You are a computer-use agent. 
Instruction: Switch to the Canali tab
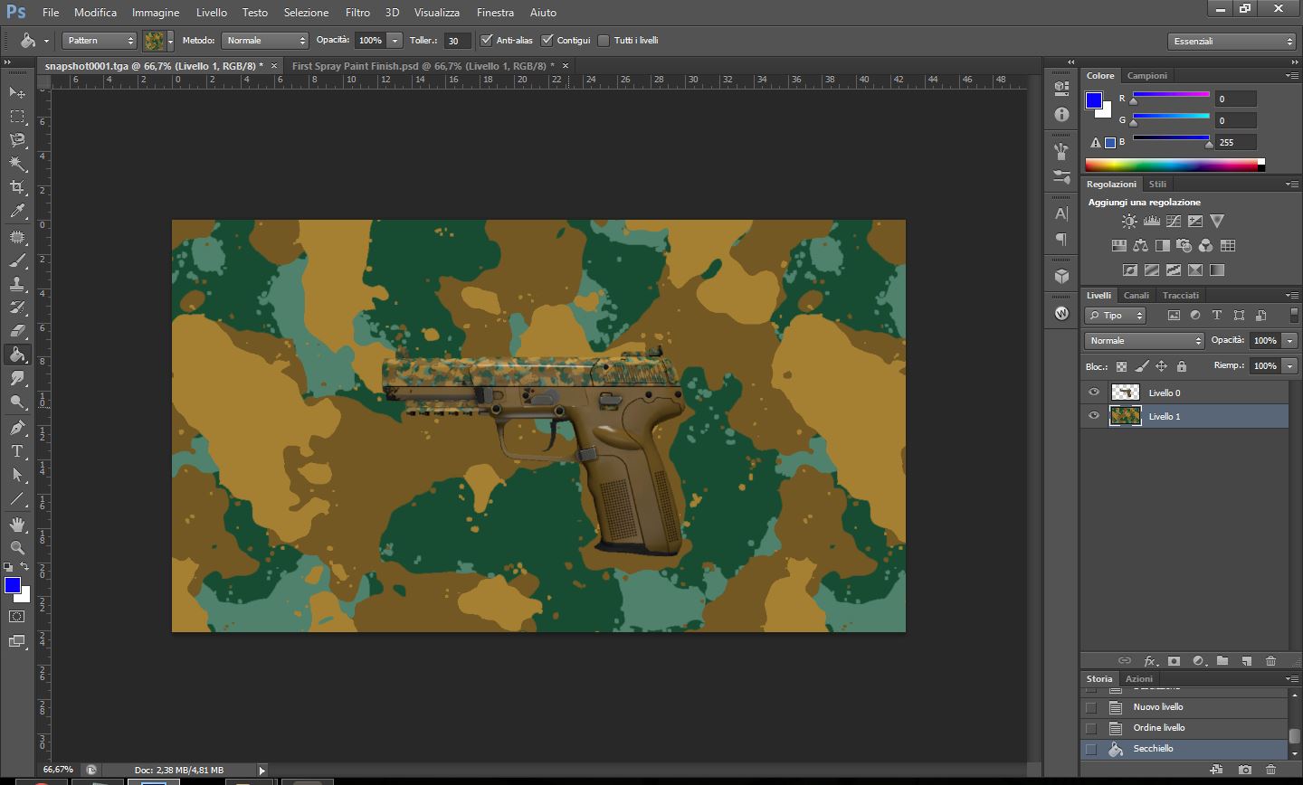[x=1136, y=296]
